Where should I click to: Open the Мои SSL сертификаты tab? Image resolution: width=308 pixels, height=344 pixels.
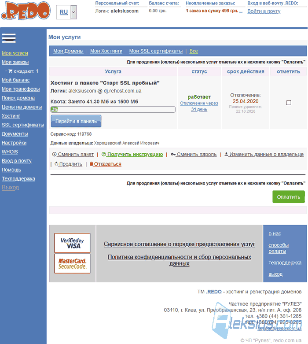[x=156, y=51]
